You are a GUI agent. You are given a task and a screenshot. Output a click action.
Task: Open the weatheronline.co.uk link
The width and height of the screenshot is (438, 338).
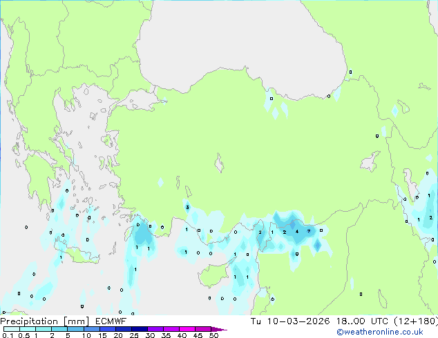click(x=380, y=332)
